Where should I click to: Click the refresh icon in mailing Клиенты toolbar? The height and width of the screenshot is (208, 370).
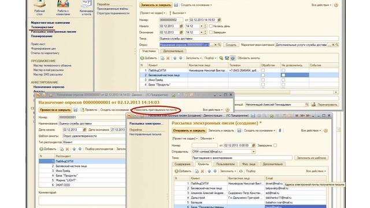[240, 171]
